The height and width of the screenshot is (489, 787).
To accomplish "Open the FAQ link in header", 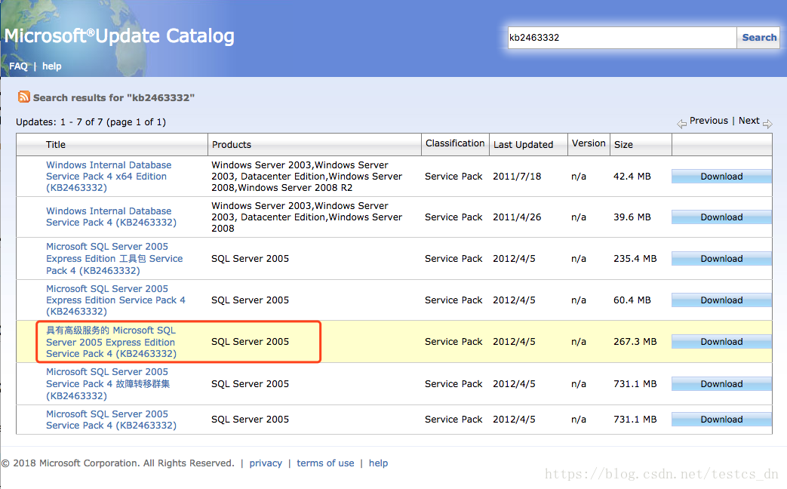I will click(x=19, y=66).
